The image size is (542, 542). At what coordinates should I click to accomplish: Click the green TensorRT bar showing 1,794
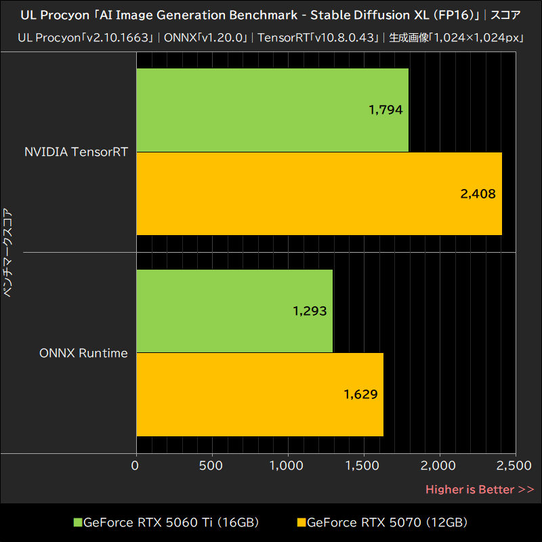(x=271, y=109)
